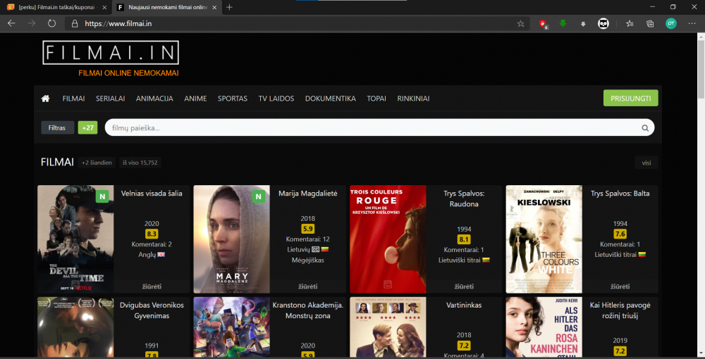Click the browser address bar URL
This screenshot has width=705, height=359.
[118, 24]
